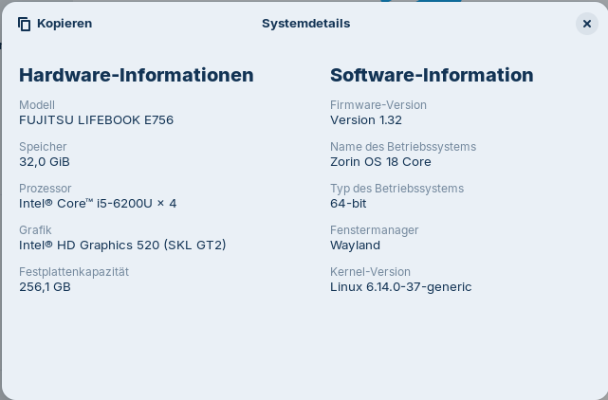Click the Festplattenkapazität label
The width and height of the screenshot is (608, 400).
(74, 272)
